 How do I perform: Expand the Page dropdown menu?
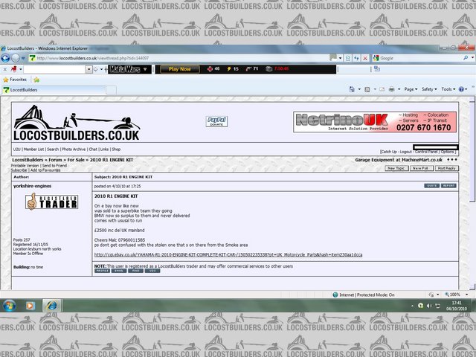(409, 89)
